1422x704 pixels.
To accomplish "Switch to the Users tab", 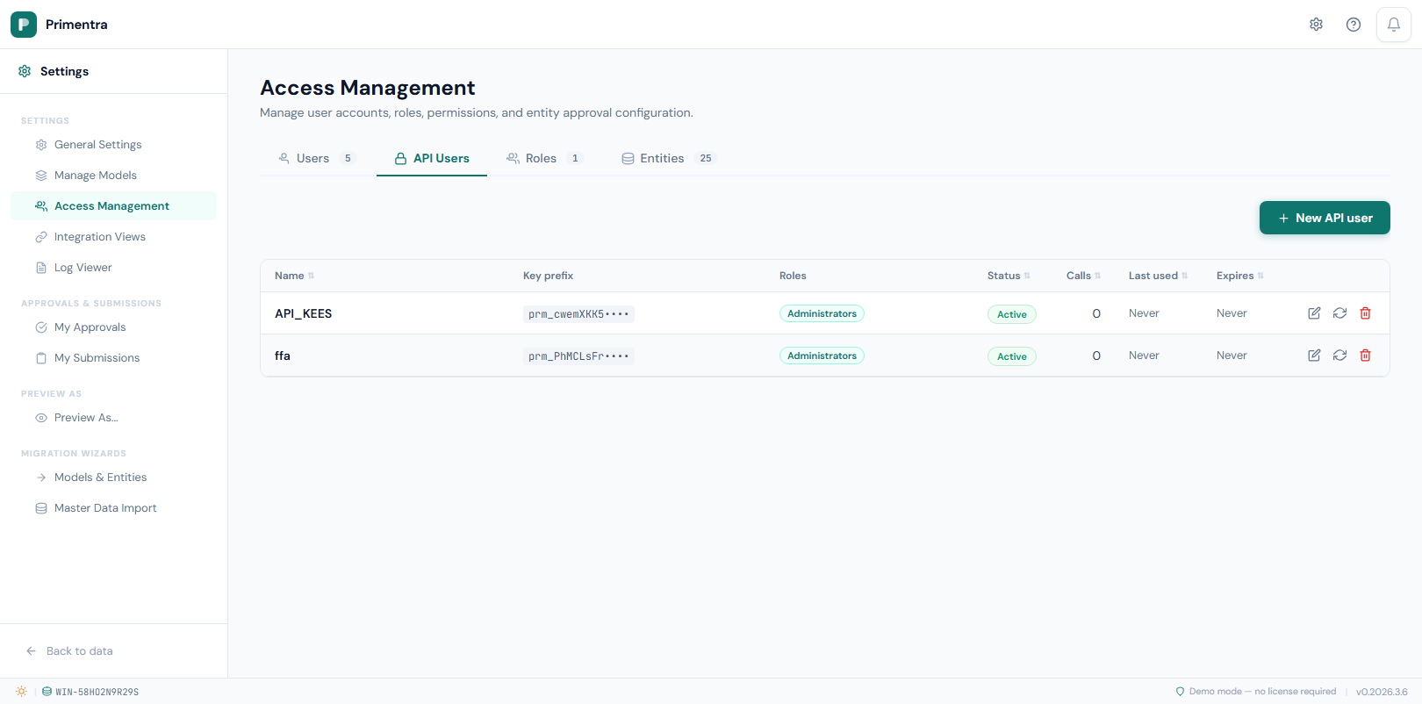I will pyautogui.click(x=313, y=159).
